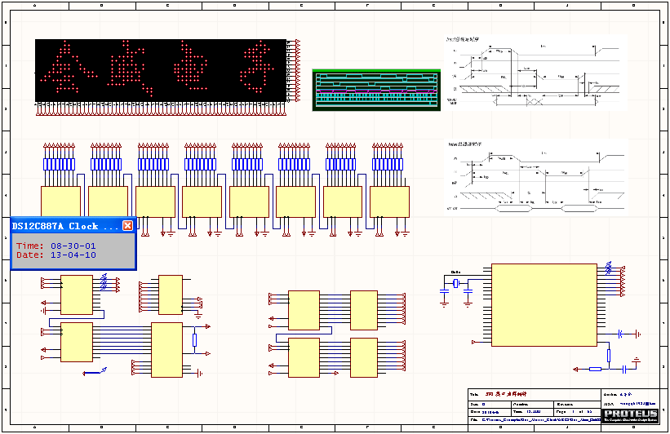The height and width of the screenshot is (434, 670).
Task: Click the DS12C887A Clock popup title bar
Action: click(x=65, y=226)
